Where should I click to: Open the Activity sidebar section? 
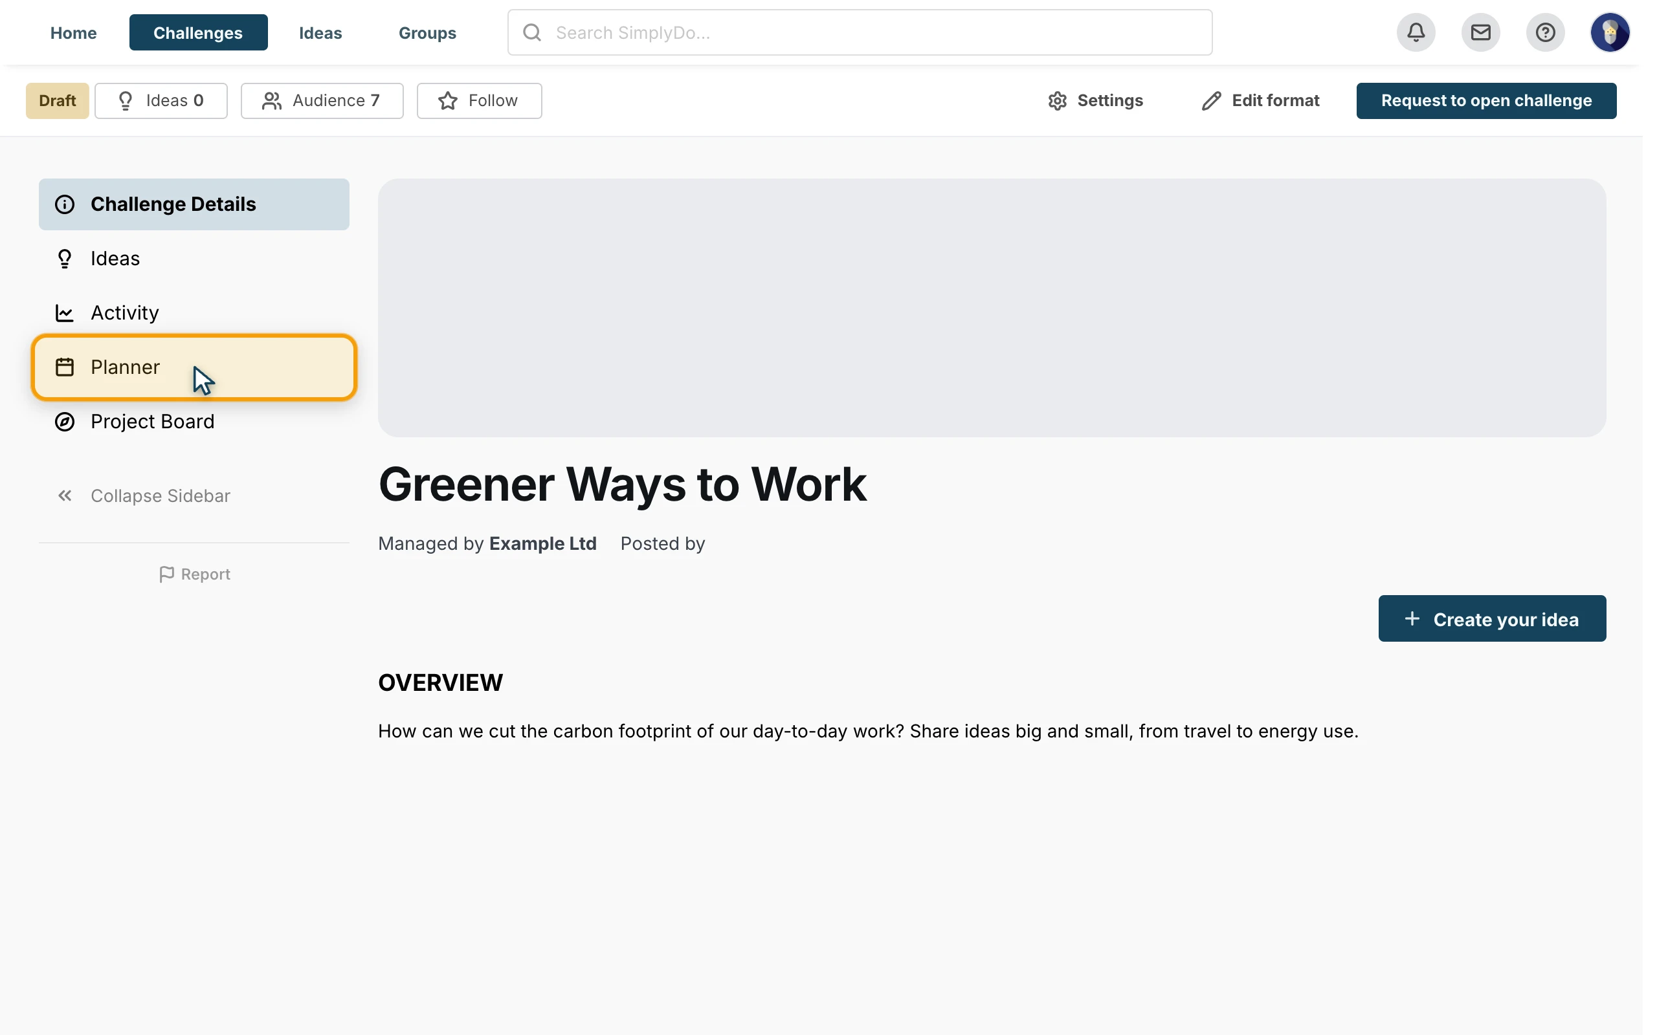(194, 313)
